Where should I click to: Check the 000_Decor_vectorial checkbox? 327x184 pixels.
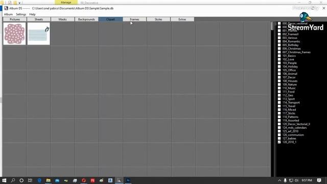pos(279,24)
